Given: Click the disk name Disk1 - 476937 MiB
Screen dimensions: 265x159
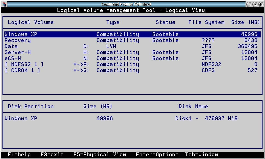Looking at the screenshot, I should tap(206, 119).
